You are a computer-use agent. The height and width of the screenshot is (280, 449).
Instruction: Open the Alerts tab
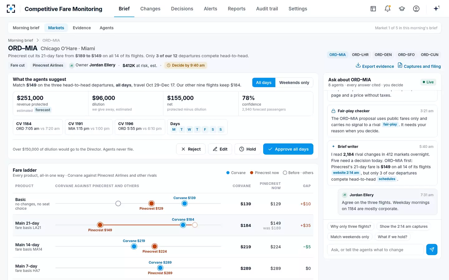click(210, 9)
